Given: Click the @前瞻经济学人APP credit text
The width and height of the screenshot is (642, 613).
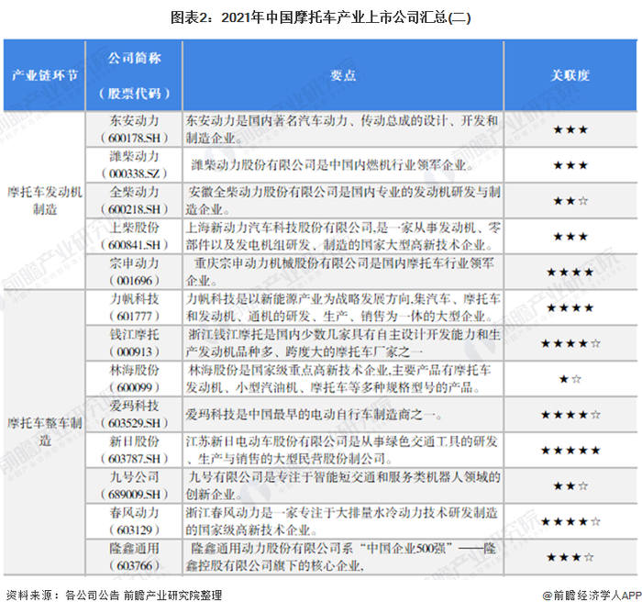Looking at the screenshot, I should 592,595.
